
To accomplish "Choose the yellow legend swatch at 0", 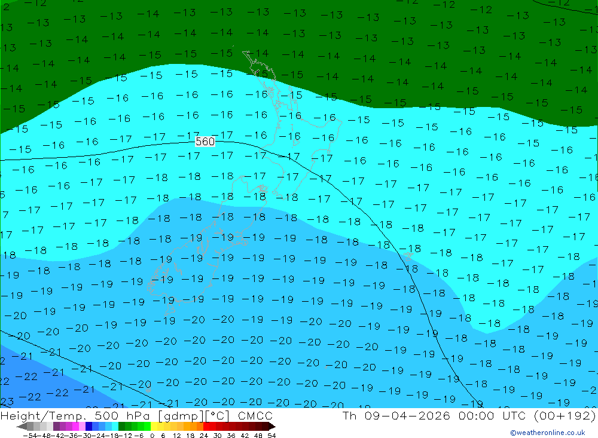I will tap(154, 426).
